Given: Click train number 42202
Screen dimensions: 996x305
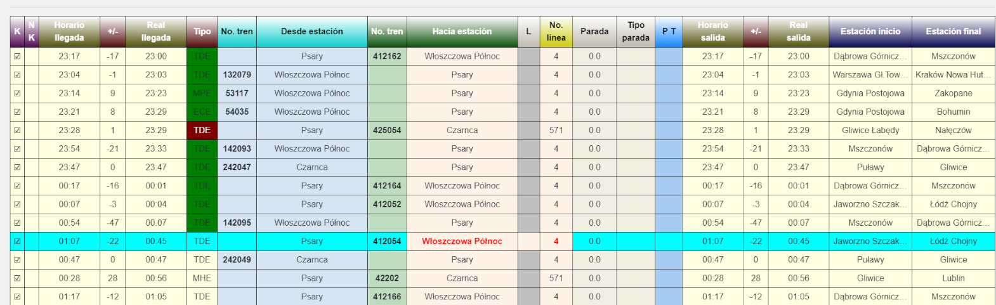Looking at the screenshot, I should coord(387,278).
